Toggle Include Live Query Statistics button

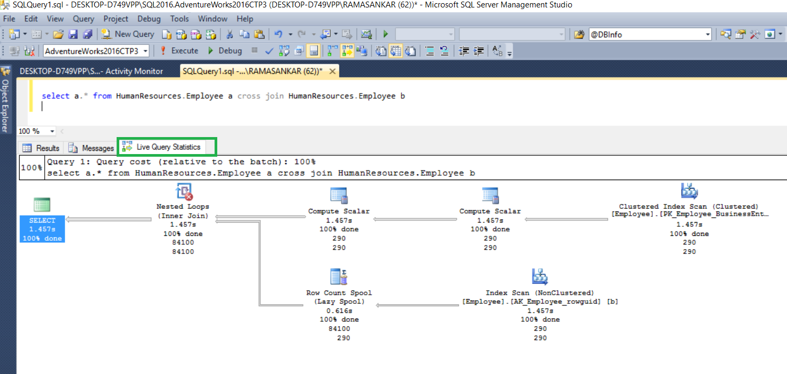[347, 51]
